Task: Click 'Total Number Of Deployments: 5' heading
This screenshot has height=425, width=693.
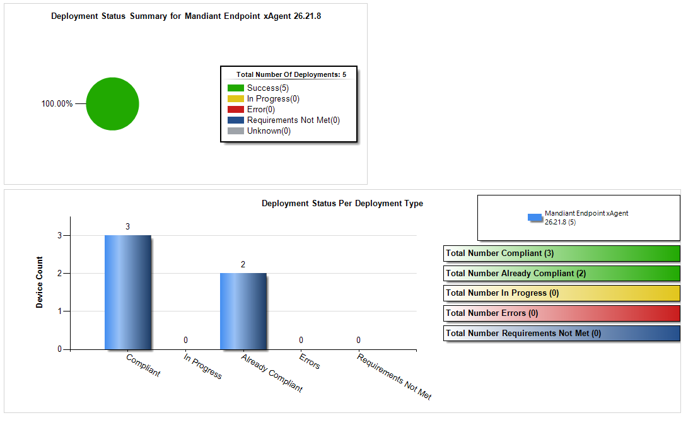Action: pyautogui.click(x=291, y=74)
